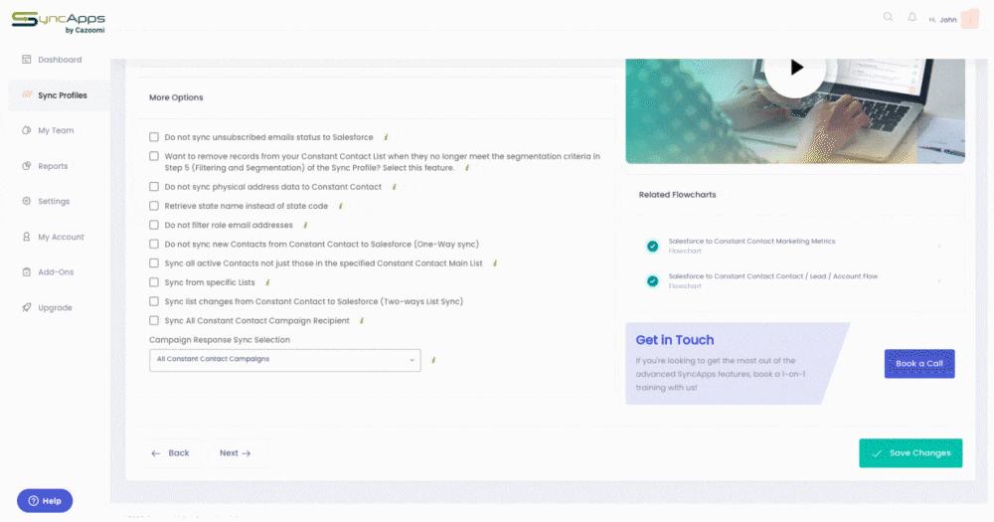The height and width of the screenshot is (522, 994).
Task: Show info for Sync from specific Lists
Action: (x=267, y=282)
